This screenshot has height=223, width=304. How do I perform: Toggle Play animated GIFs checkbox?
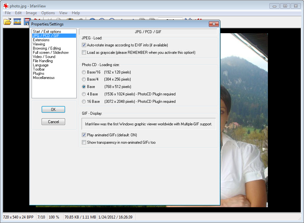click(84, 135)
